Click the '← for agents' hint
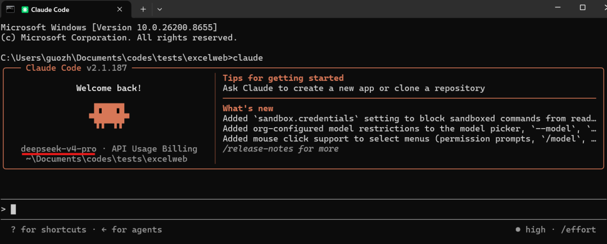This screenshot has width=607, height=244. 132,230
